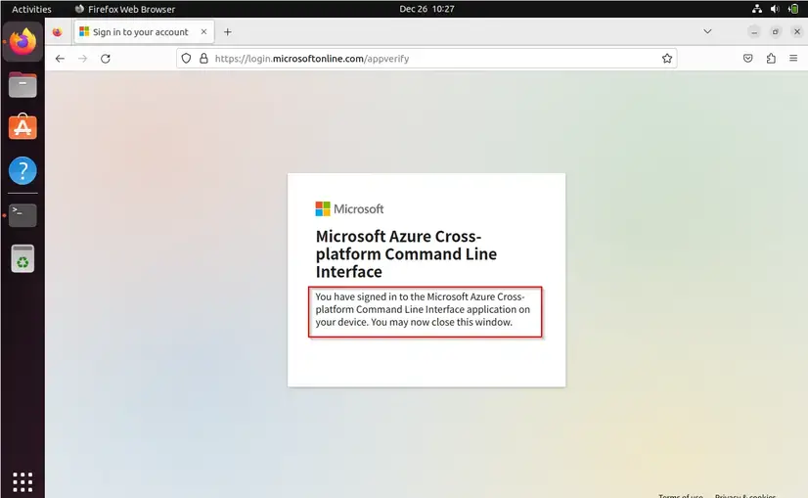Bookmark this page with the star icon
808x498 pixels.
(x=667, y=59)
